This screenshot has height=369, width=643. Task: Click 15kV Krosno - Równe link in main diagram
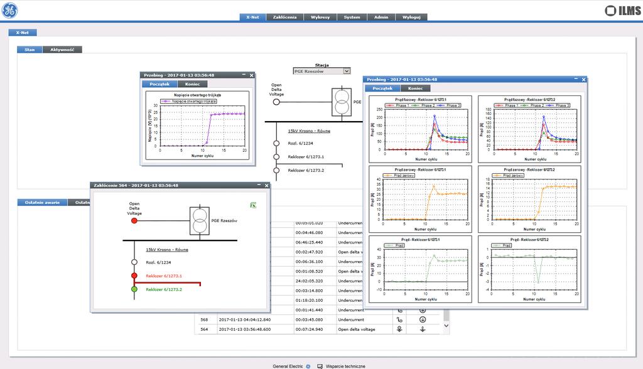[x=309, y=131]
